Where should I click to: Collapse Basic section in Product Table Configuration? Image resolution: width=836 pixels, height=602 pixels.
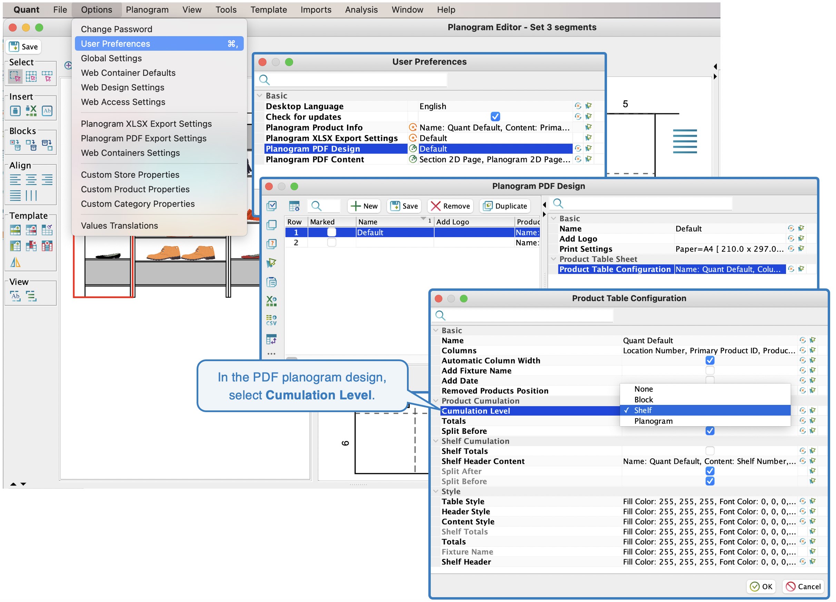coord(436,330)
